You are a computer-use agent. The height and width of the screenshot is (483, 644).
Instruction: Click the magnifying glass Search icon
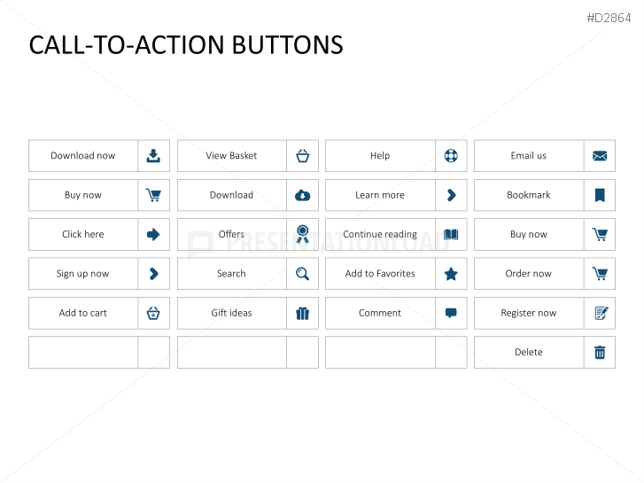tap(302, 274)
